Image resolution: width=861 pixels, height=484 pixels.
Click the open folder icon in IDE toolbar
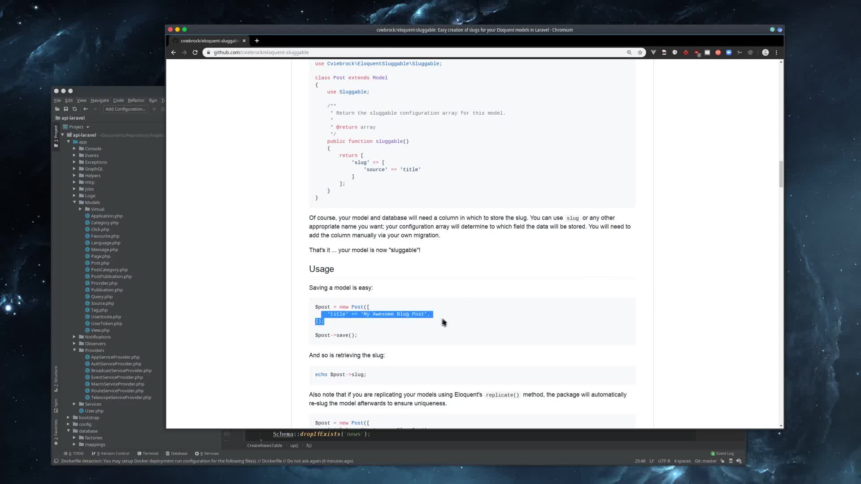tap(57, 109)
